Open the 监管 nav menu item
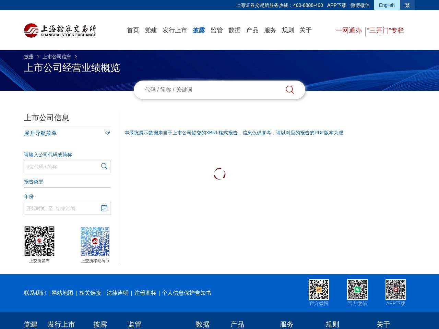 217,30
